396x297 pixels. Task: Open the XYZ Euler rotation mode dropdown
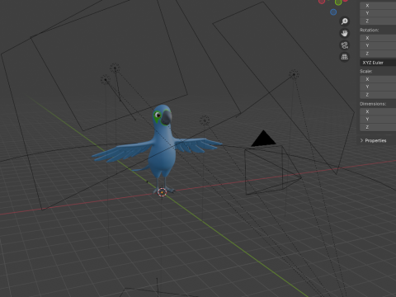378,63
